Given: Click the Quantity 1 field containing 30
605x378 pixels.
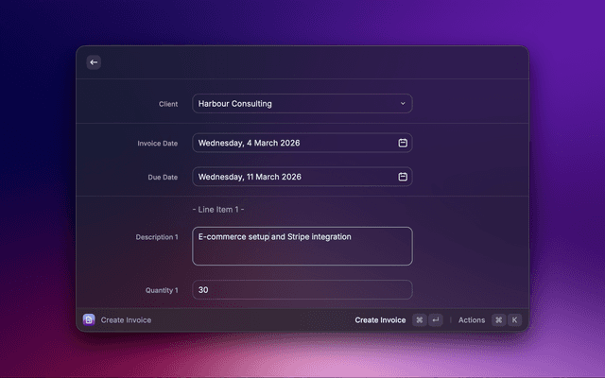Looking at the screenshot, I should pyautogui.click(x=302, y=290).
